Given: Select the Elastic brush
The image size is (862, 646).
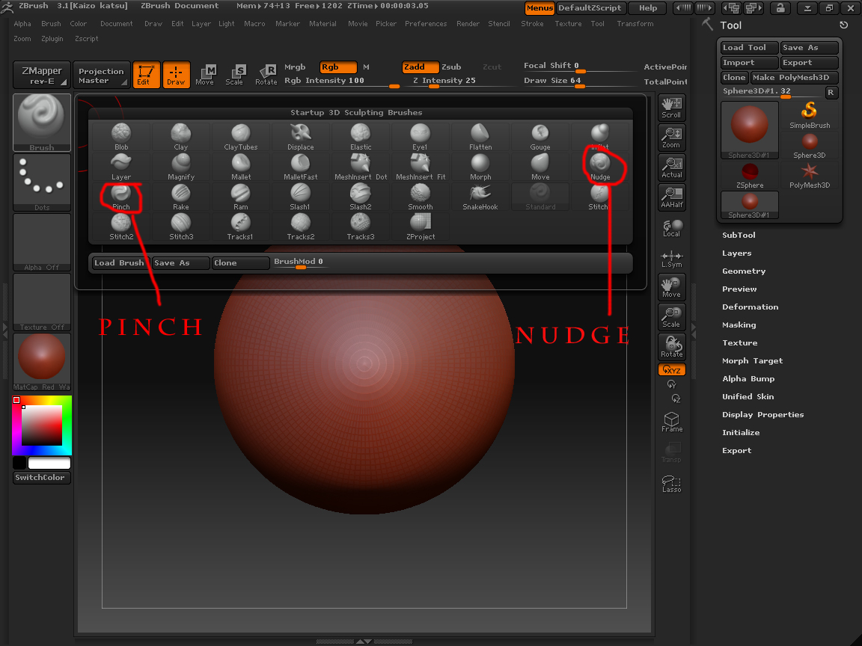Looking at the screenshot, I should [361, 137].
